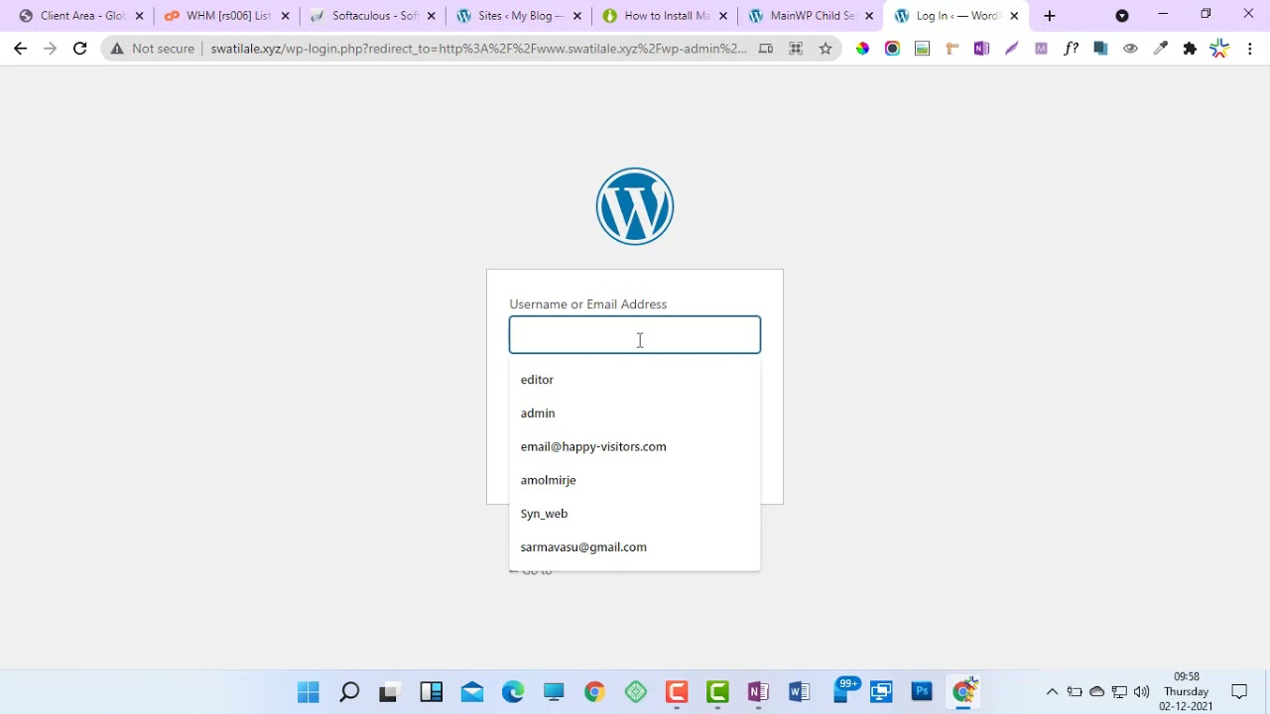
Task: Open the image picture extension icon
Action: (922, 49)
